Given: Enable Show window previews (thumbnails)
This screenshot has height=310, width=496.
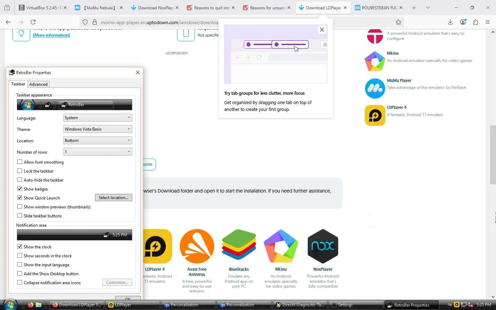Looking at the screenshot, I should (x=20, y=207).
